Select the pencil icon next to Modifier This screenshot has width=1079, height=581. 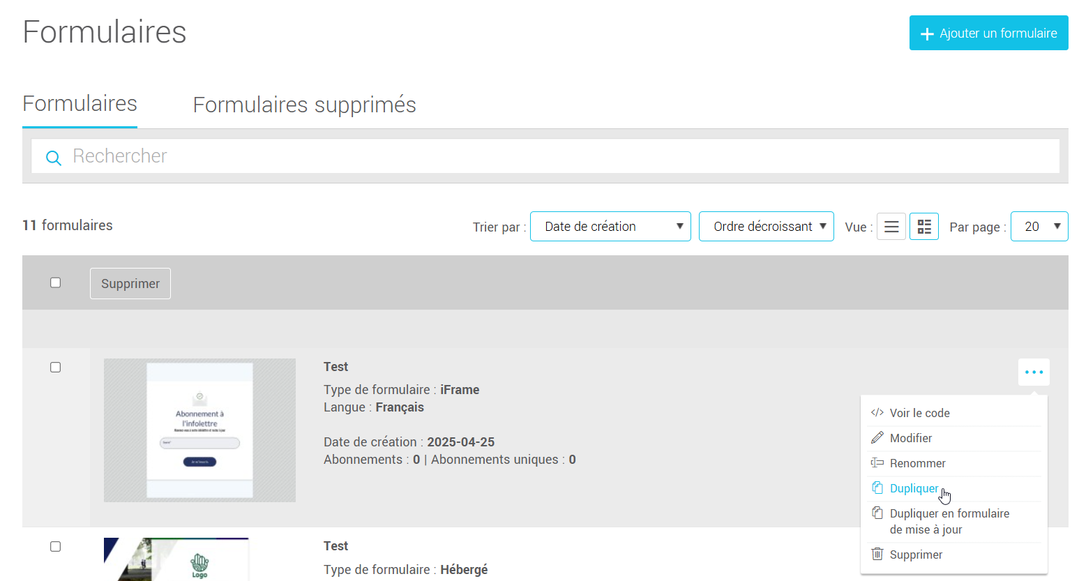[877, 437]
